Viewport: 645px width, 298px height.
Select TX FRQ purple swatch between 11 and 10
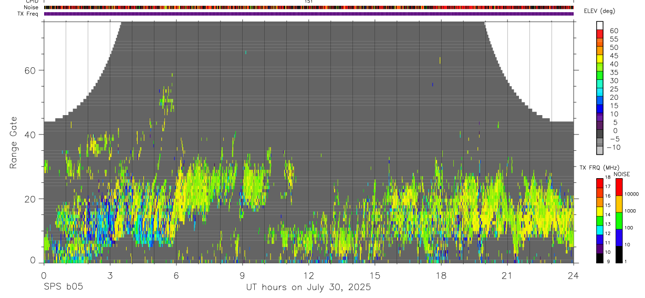pyautogui.click(x=600, y=249)
